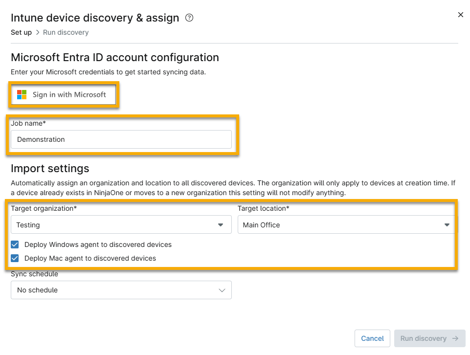Select the Run discovery breadcrumb step
This screenshot has height=355, width=470.
coord(66,32)
